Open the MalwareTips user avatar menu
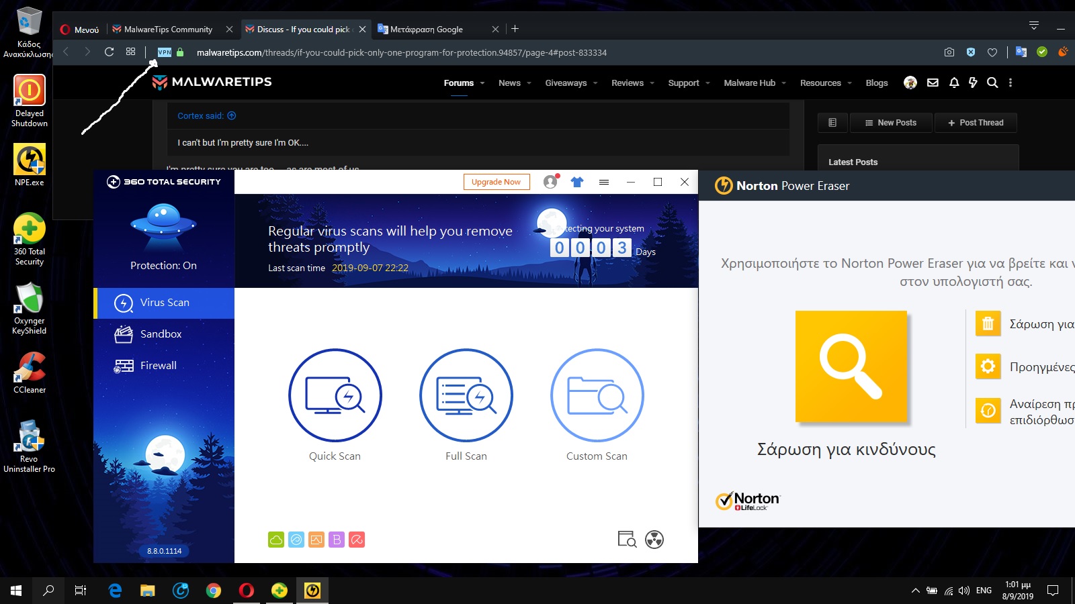Image resolution: width=1075 pixels, height=604 pixels. pyautogui.click(x=910, y=83)
